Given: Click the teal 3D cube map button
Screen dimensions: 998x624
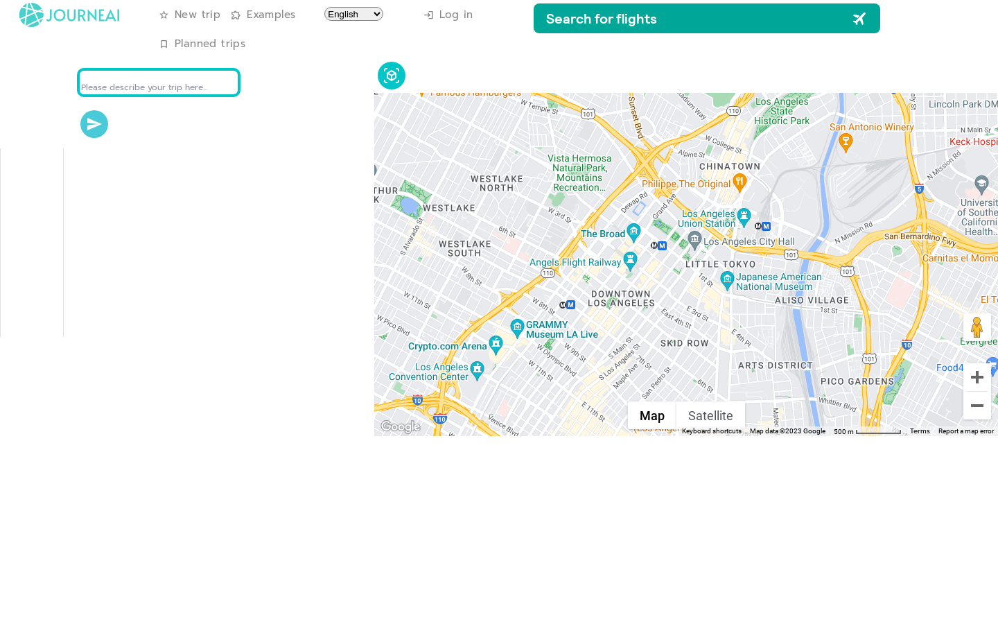Looking at the screenshot, I should pos(392,76).
